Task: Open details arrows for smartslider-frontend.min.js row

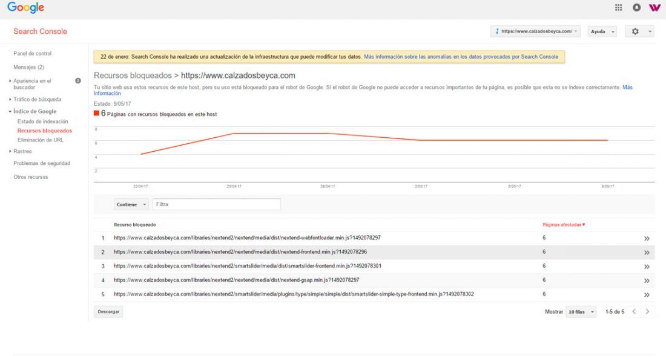Action: coord(647,267)
